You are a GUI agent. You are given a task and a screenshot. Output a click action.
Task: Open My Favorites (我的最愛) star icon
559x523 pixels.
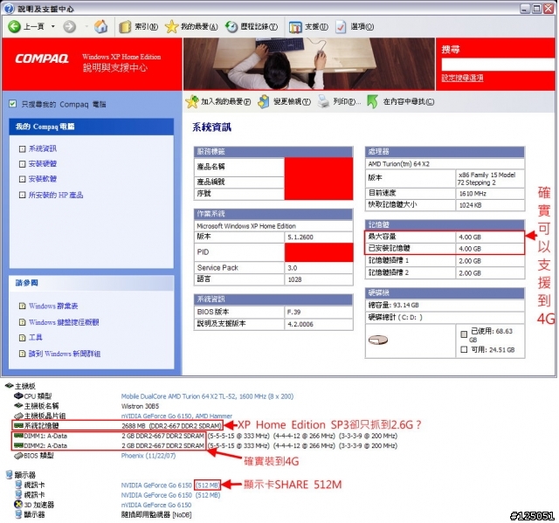coord(171,27)
